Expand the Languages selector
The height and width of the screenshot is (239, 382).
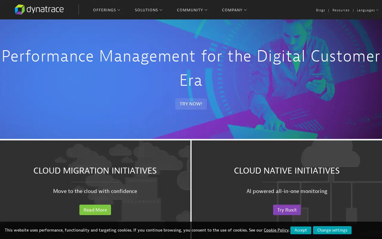[367, 10]
